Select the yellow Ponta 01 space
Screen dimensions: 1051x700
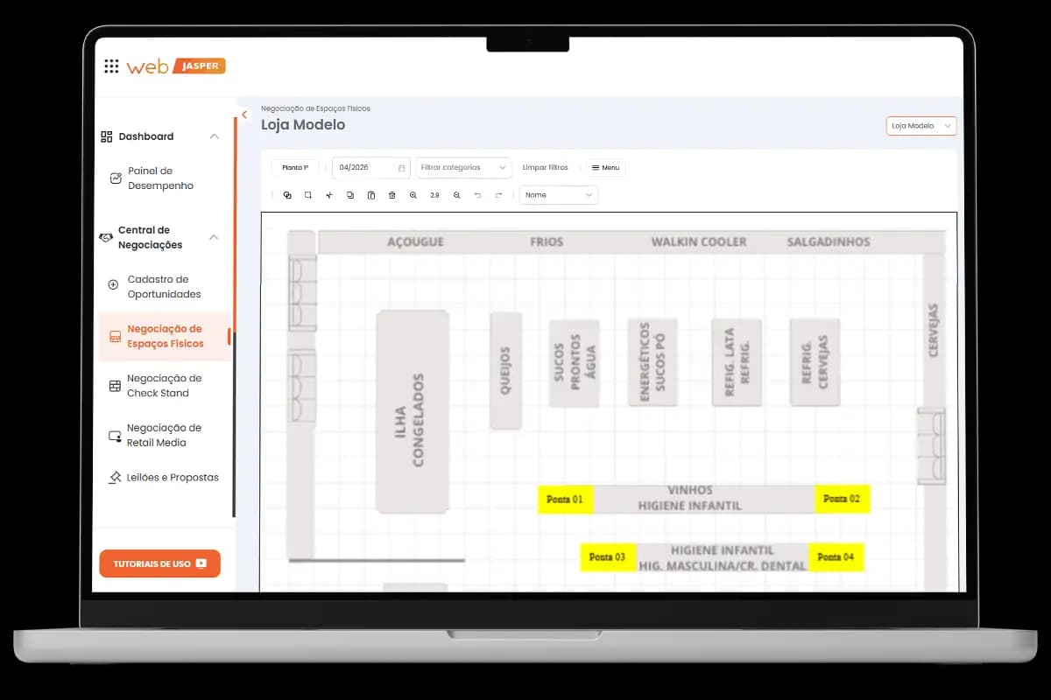(565, 499)
